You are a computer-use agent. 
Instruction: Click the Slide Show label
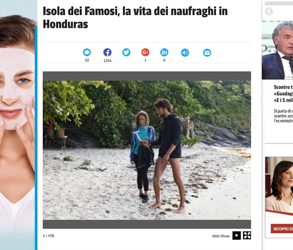[x=221, y=236]
